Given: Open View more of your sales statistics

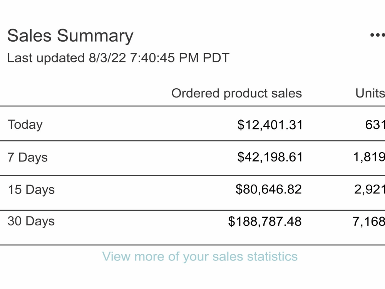Looking at the screenshot, I should pyautogui.click(x=200, y=257).
